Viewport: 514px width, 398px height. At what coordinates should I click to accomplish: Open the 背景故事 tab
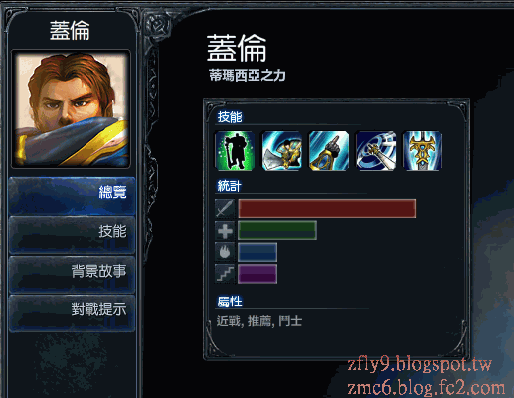tap(72, 274)
